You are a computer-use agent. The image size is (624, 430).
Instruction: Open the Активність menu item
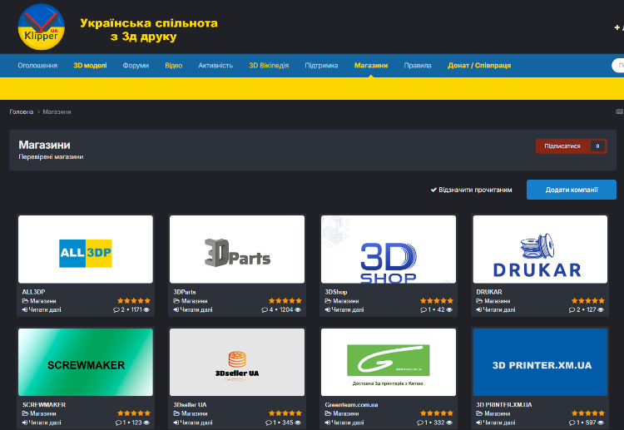tap(215, 66)
